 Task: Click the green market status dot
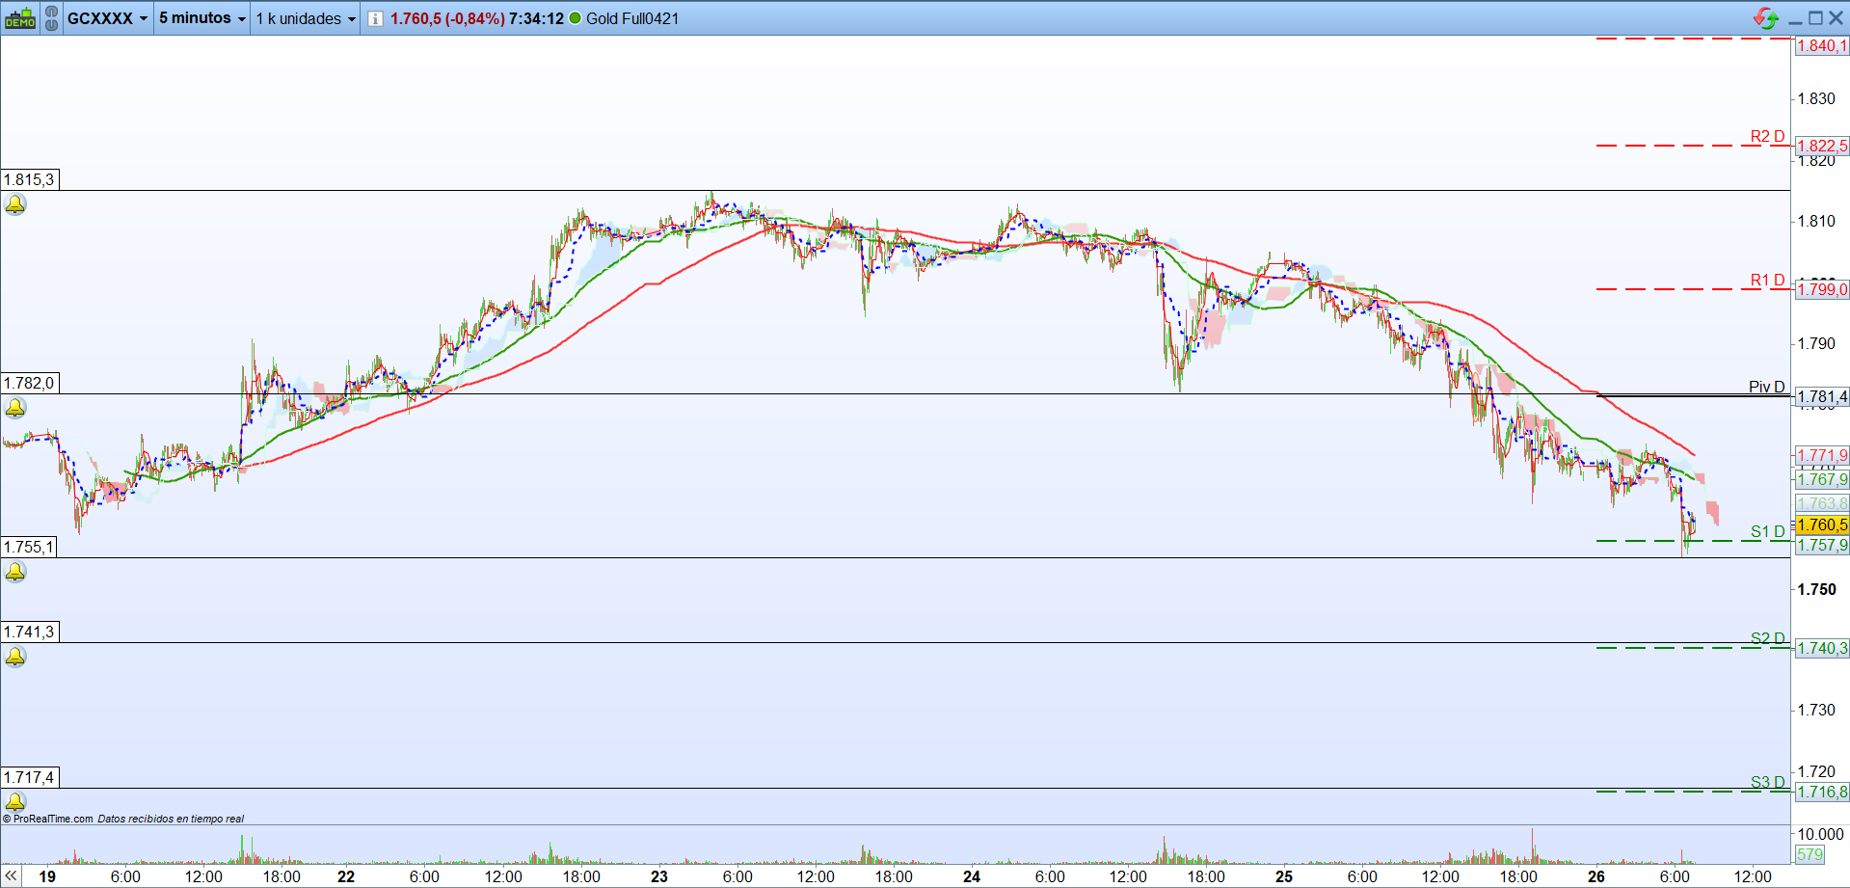point(576,18)
